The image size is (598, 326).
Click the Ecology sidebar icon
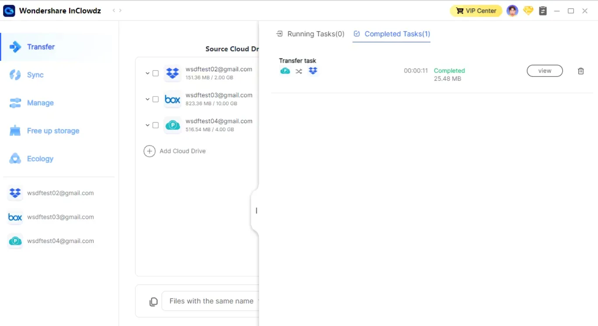15,159
